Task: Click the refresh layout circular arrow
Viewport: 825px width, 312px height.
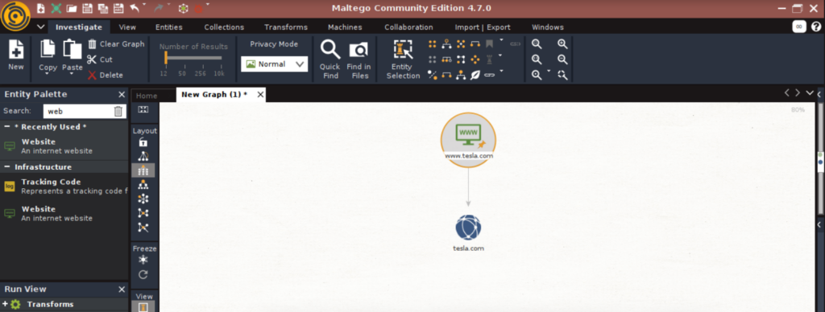Action: (143, 275)
